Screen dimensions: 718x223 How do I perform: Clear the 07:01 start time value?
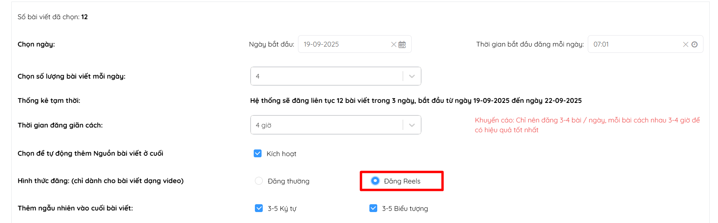[685, 45]
